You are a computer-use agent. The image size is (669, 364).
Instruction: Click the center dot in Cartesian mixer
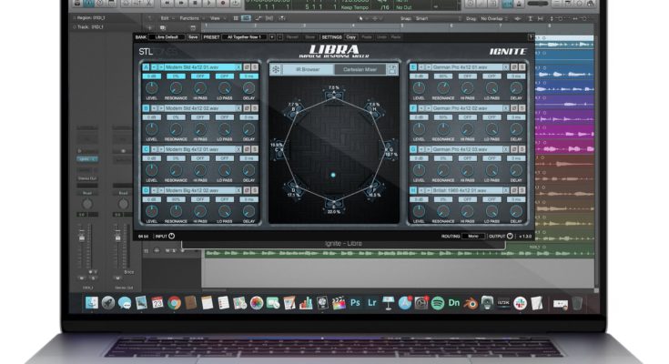pos(333,175)
